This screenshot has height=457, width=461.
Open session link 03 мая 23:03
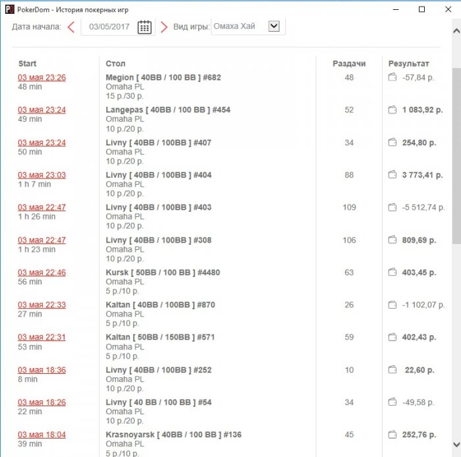click(x=41, y=175)
